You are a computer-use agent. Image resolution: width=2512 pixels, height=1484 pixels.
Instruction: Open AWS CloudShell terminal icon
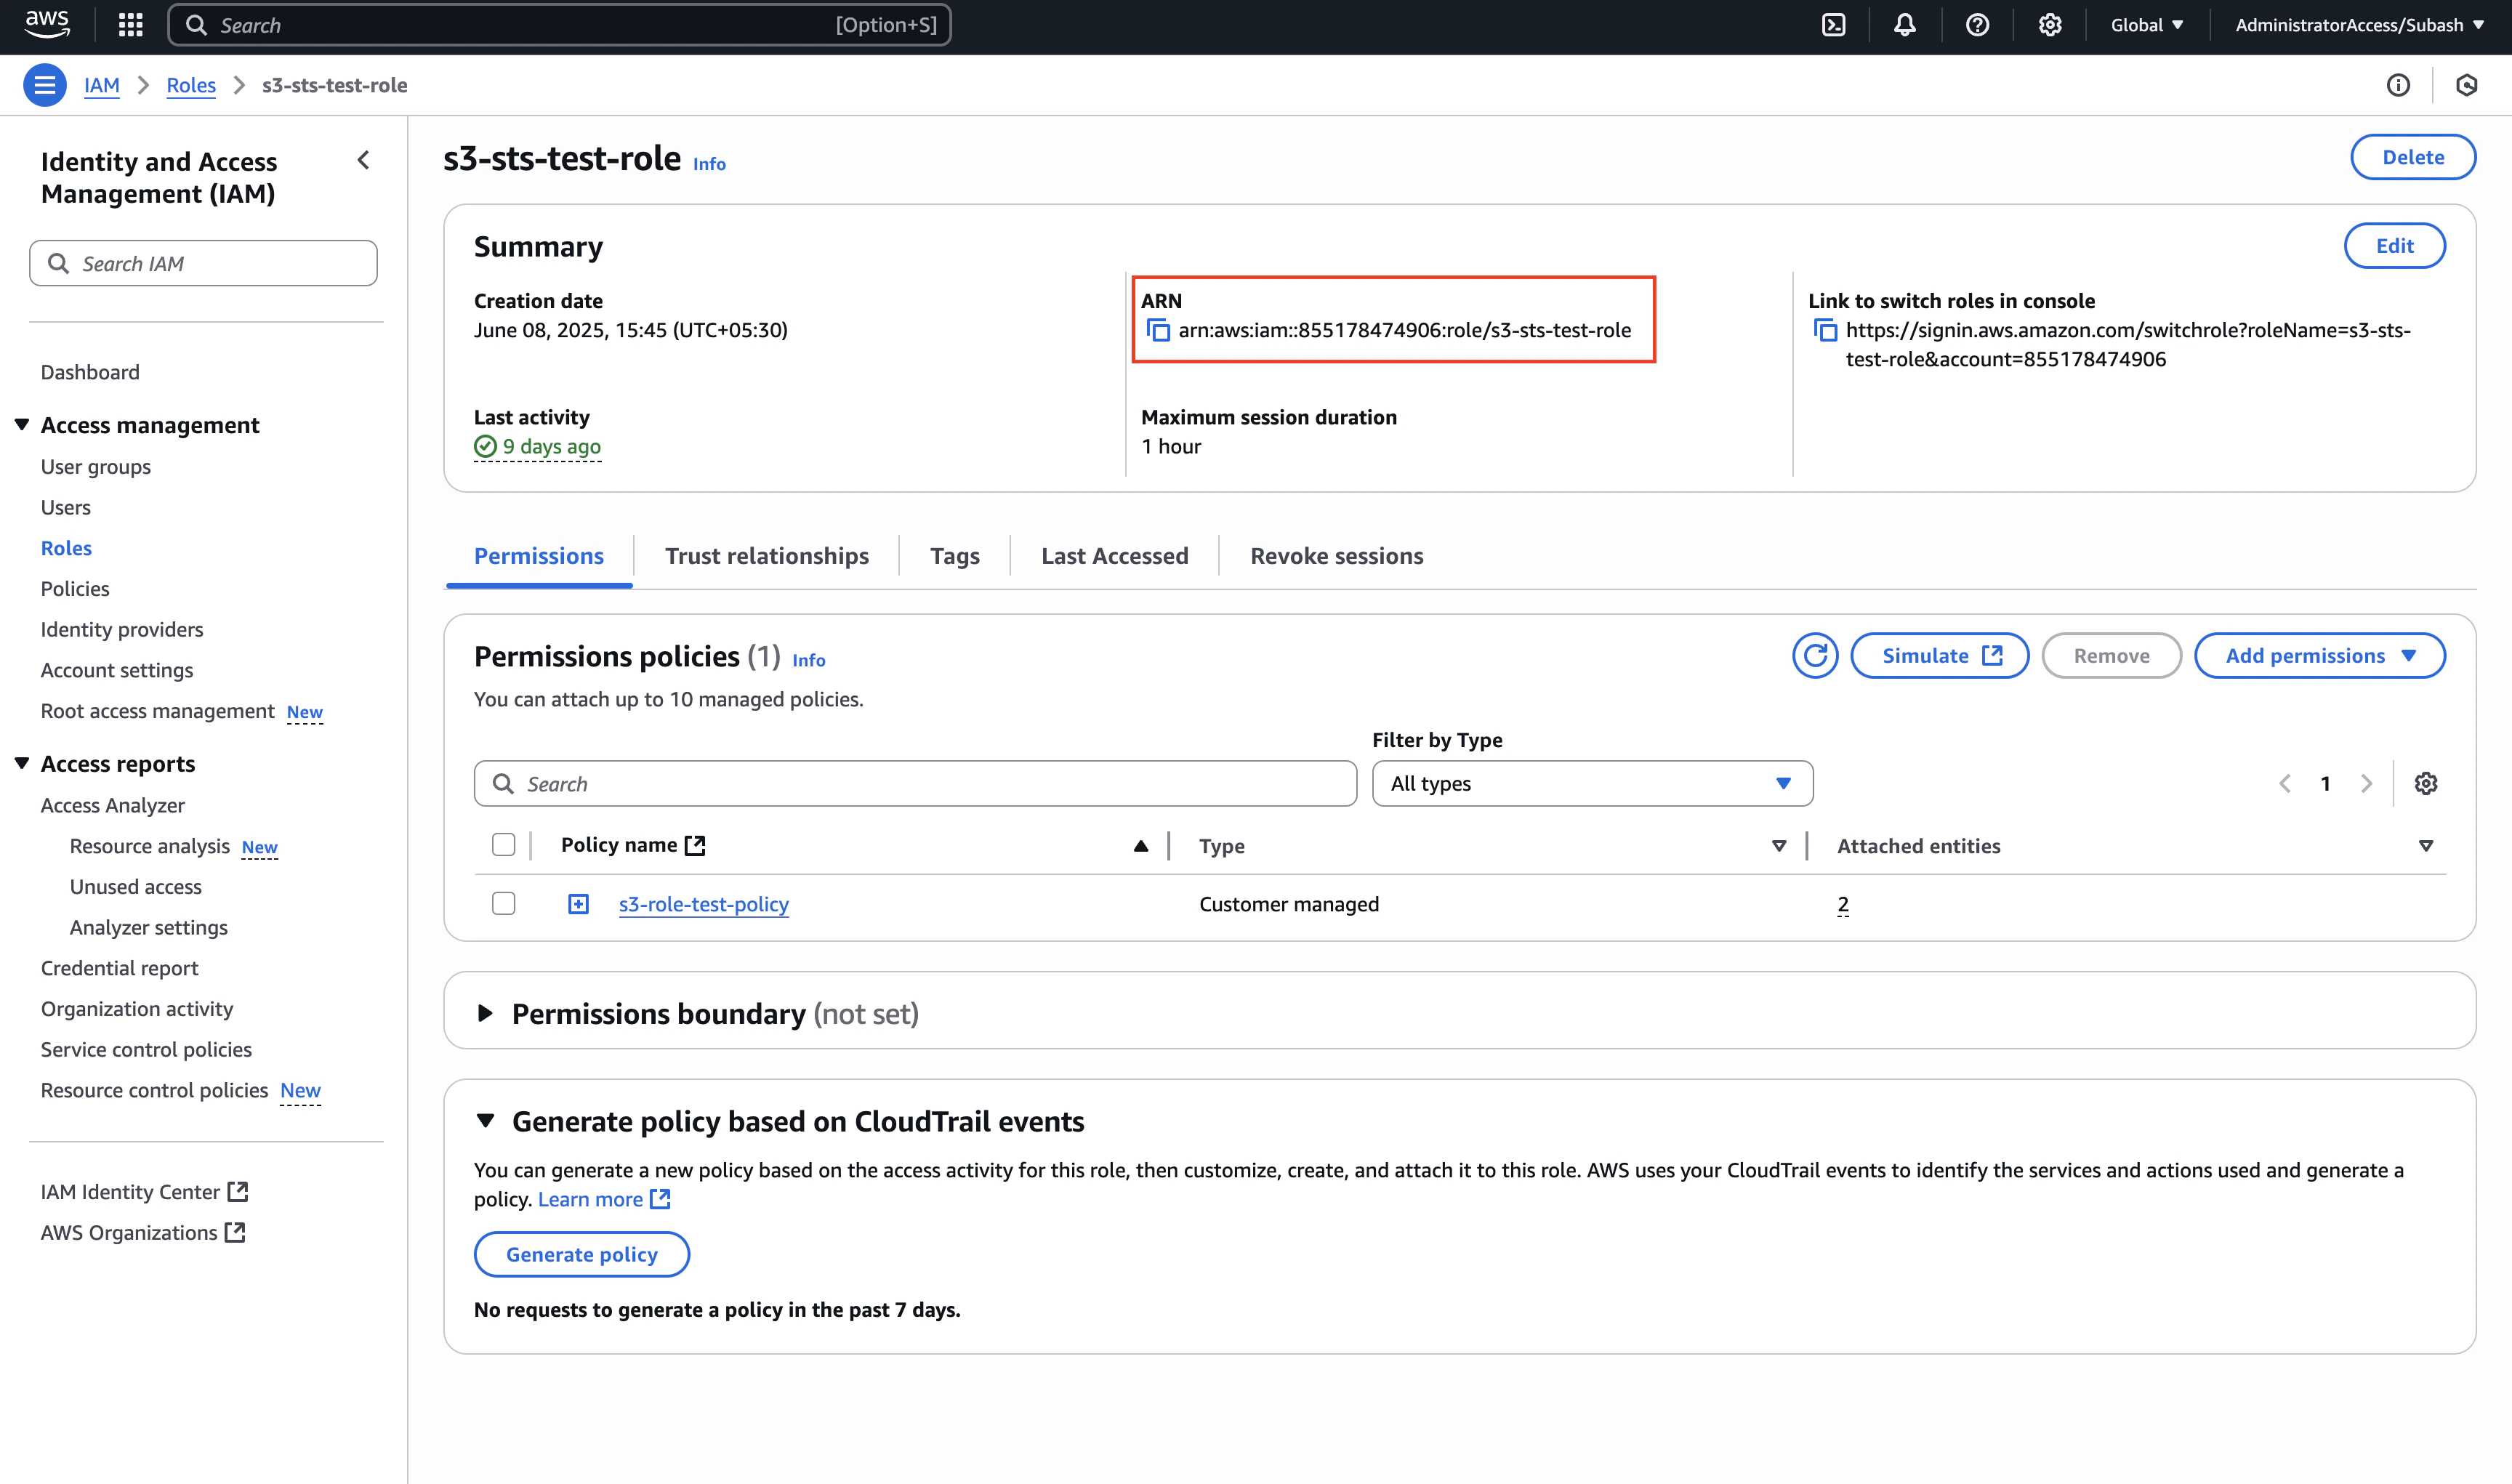coord(1833,25)
